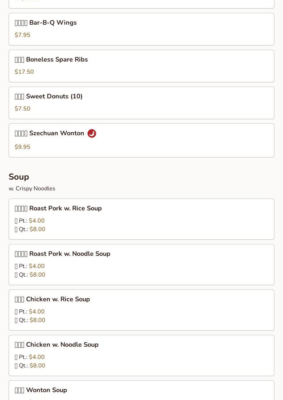Viewport: 283px width, 400px height.
Task: Choose Sweet Donuts (10) item
Action: click(49, 97)
